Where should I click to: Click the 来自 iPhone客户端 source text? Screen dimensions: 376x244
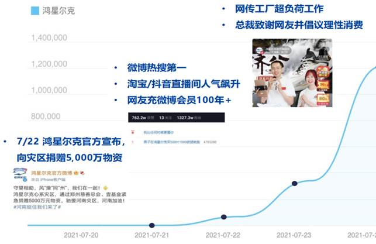pyautogui.click(x=48, y=180)
